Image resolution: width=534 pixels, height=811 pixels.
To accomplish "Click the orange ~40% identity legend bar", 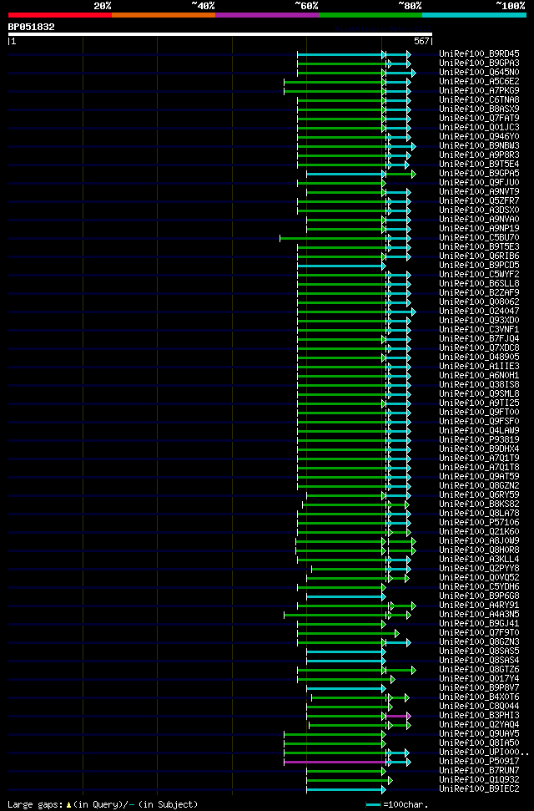I will pos(164,15).
